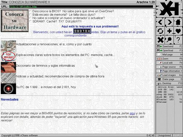Open the Save/send menu item
Screen dimensions: 183x137
click(x=169, y=46)
